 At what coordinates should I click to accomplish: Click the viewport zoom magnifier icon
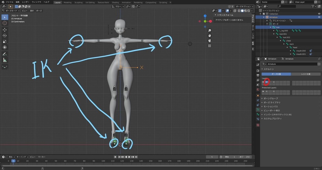coord(209,30)
